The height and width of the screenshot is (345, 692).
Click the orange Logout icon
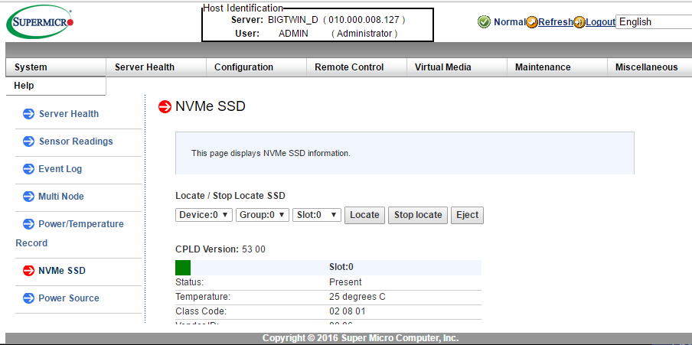pyautogui.click(x=580, y=22)
